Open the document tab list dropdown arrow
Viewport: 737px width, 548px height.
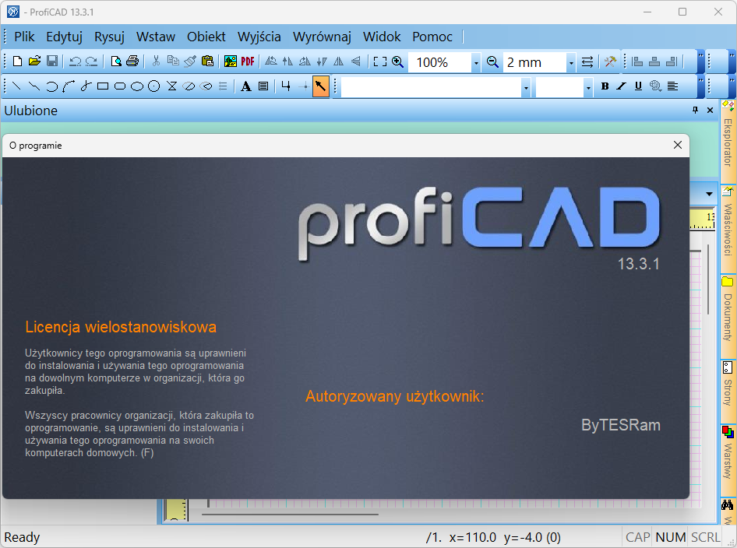click(x=709, y=194)
